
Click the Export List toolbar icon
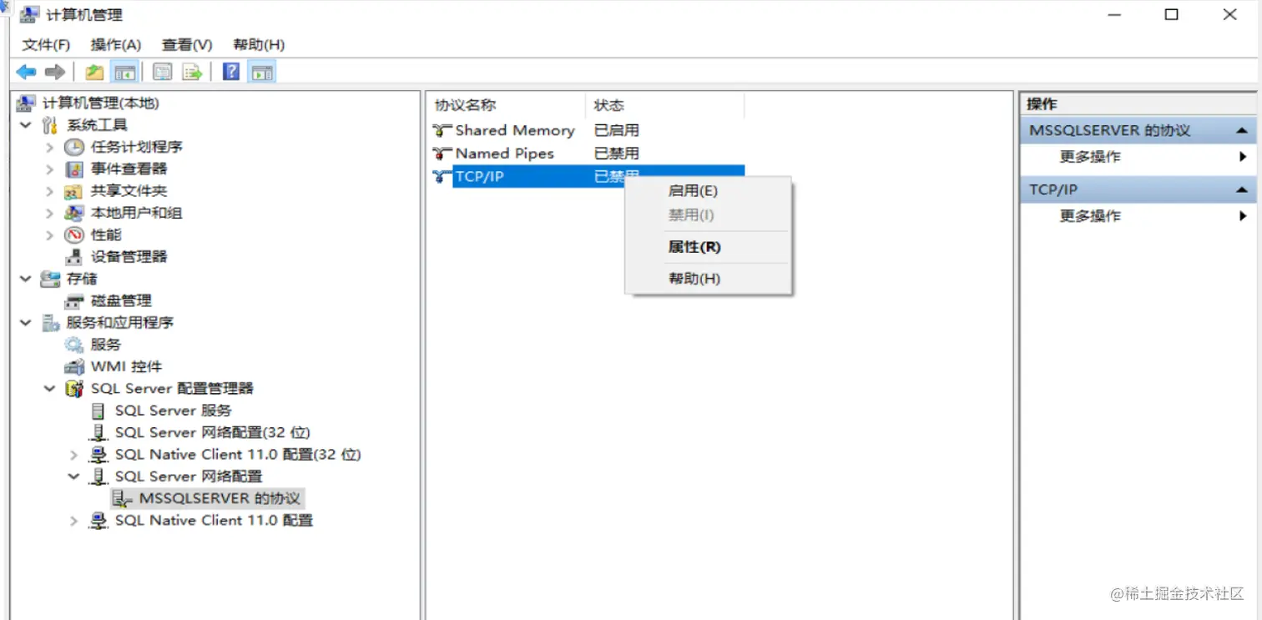(x=193, y=73)
